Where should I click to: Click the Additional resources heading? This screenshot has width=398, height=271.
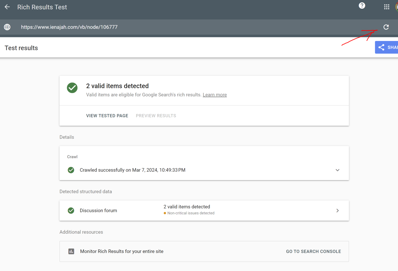[81, 232]
